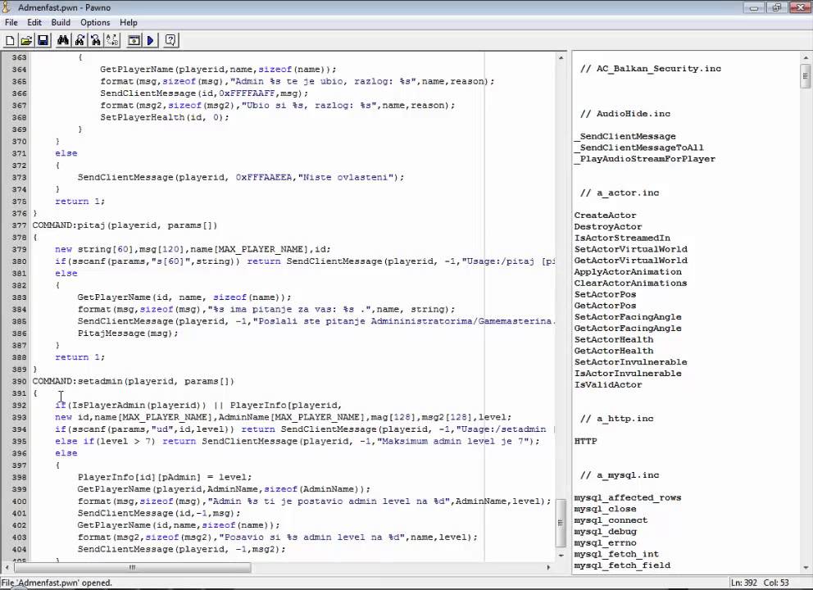Click the Pawno application icon in title bar
The width and height of the screenshot is (813, 590).
click(6, 7)
